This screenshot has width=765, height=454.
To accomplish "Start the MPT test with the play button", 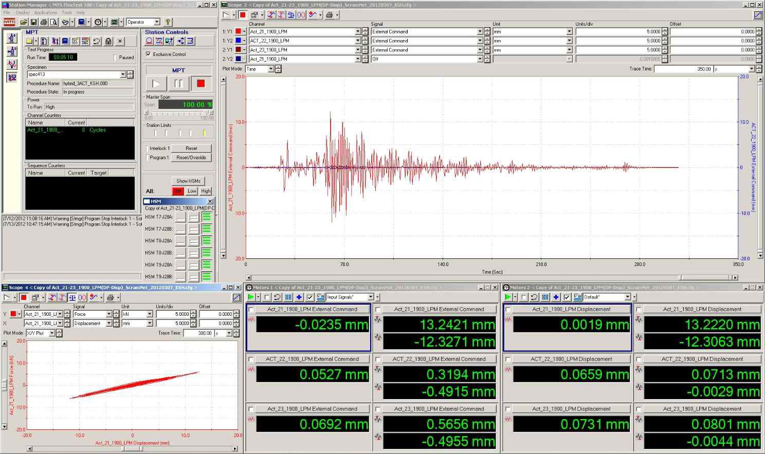I will 156,83.
